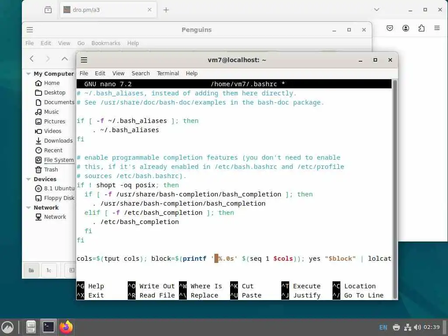448x336 pixels.
Task: Go forward in Penguins file manager
Action: pyautogui.click(x=48, y=59)
